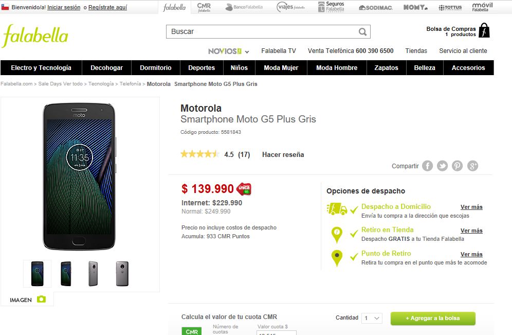The image size is (512, 335).
Task: Click the Hacer reseña link
Action: point(283,154)
